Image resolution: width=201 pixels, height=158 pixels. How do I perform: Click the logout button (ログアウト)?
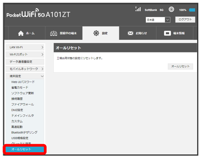[x=185, y=20]
